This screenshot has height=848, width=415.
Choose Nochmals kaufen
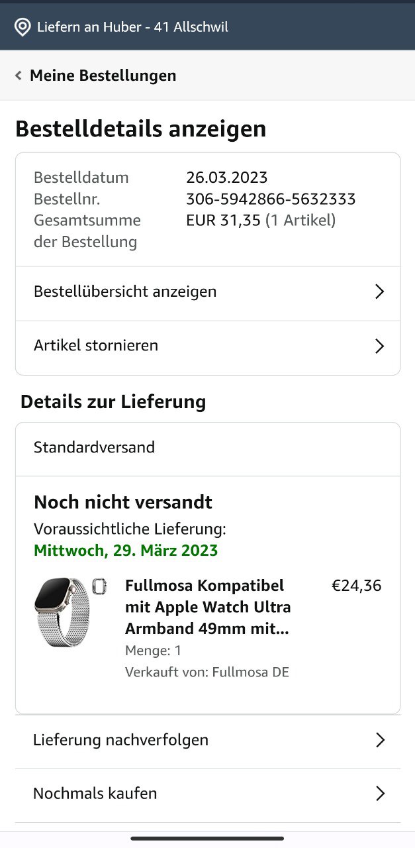pyautogui.click(x=208, y=794)
